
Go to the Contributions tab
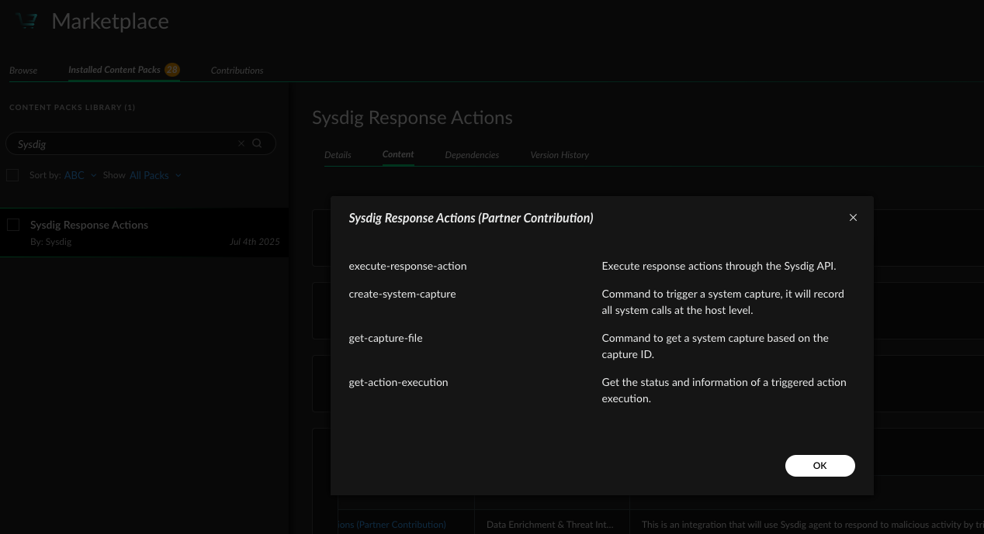[237, 71]
